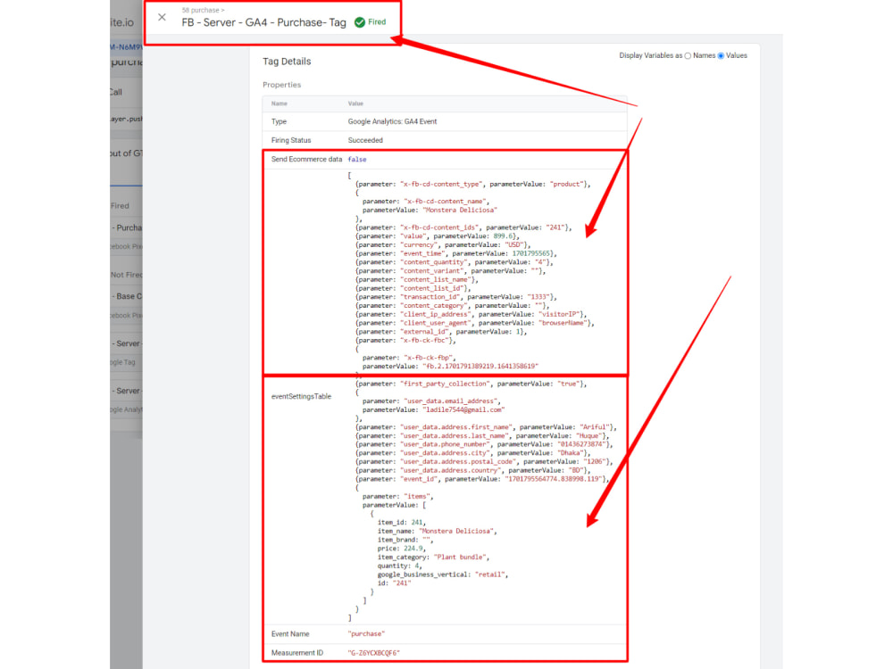Click the 'x-fb-ck-fbp' parameter line
893x669 pixels.
pos(409,358)
